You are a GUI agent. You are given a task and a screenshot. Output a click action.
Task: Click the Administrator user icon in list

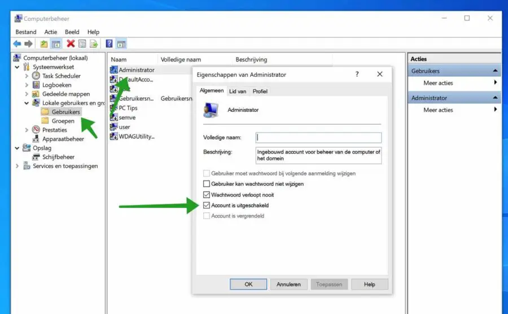pos(113,69)
